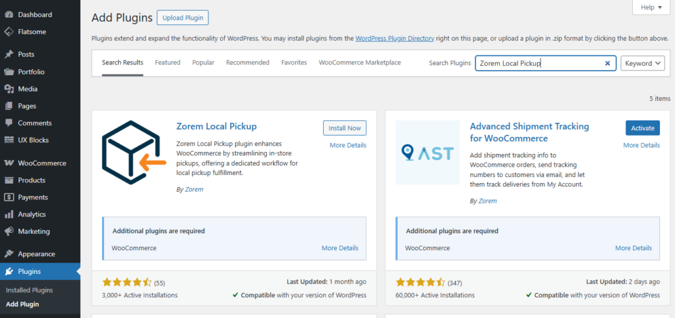Switch to the Featured tab
The height and width of the screenshot is (318, 675).
(x=167, y=63)
